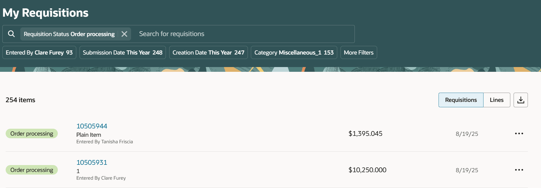Select the Requisitions view tab
The height and width of the screenshot is (188, 541).
[461, 100]
